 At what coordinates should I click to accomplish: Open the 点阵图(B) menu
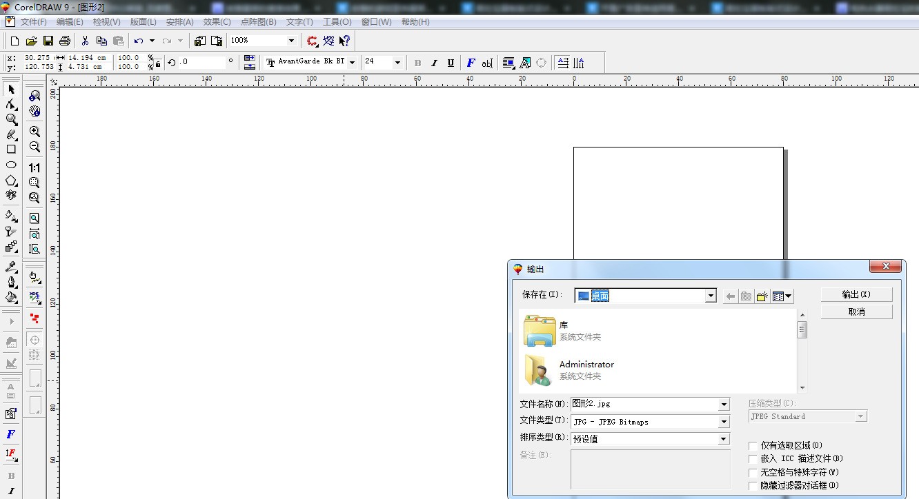(x=258, y=22)
